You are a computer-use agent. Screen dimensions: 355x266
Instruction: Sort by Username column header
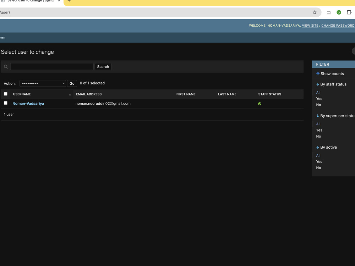[22, 94]
